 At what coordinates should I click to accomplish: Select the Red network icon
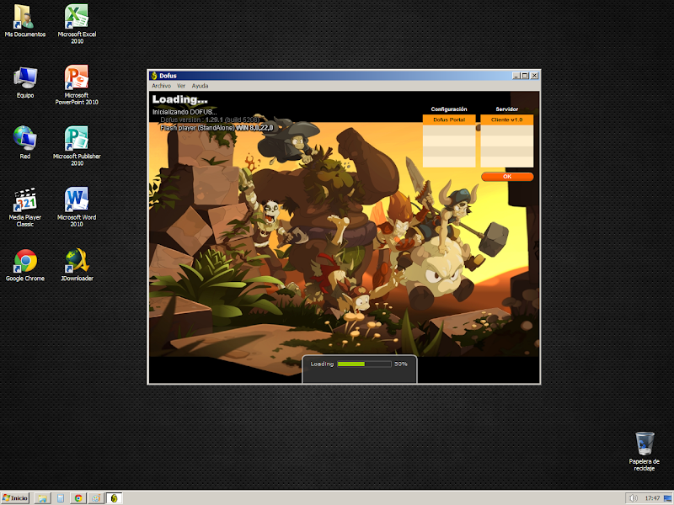coord(25,142)
